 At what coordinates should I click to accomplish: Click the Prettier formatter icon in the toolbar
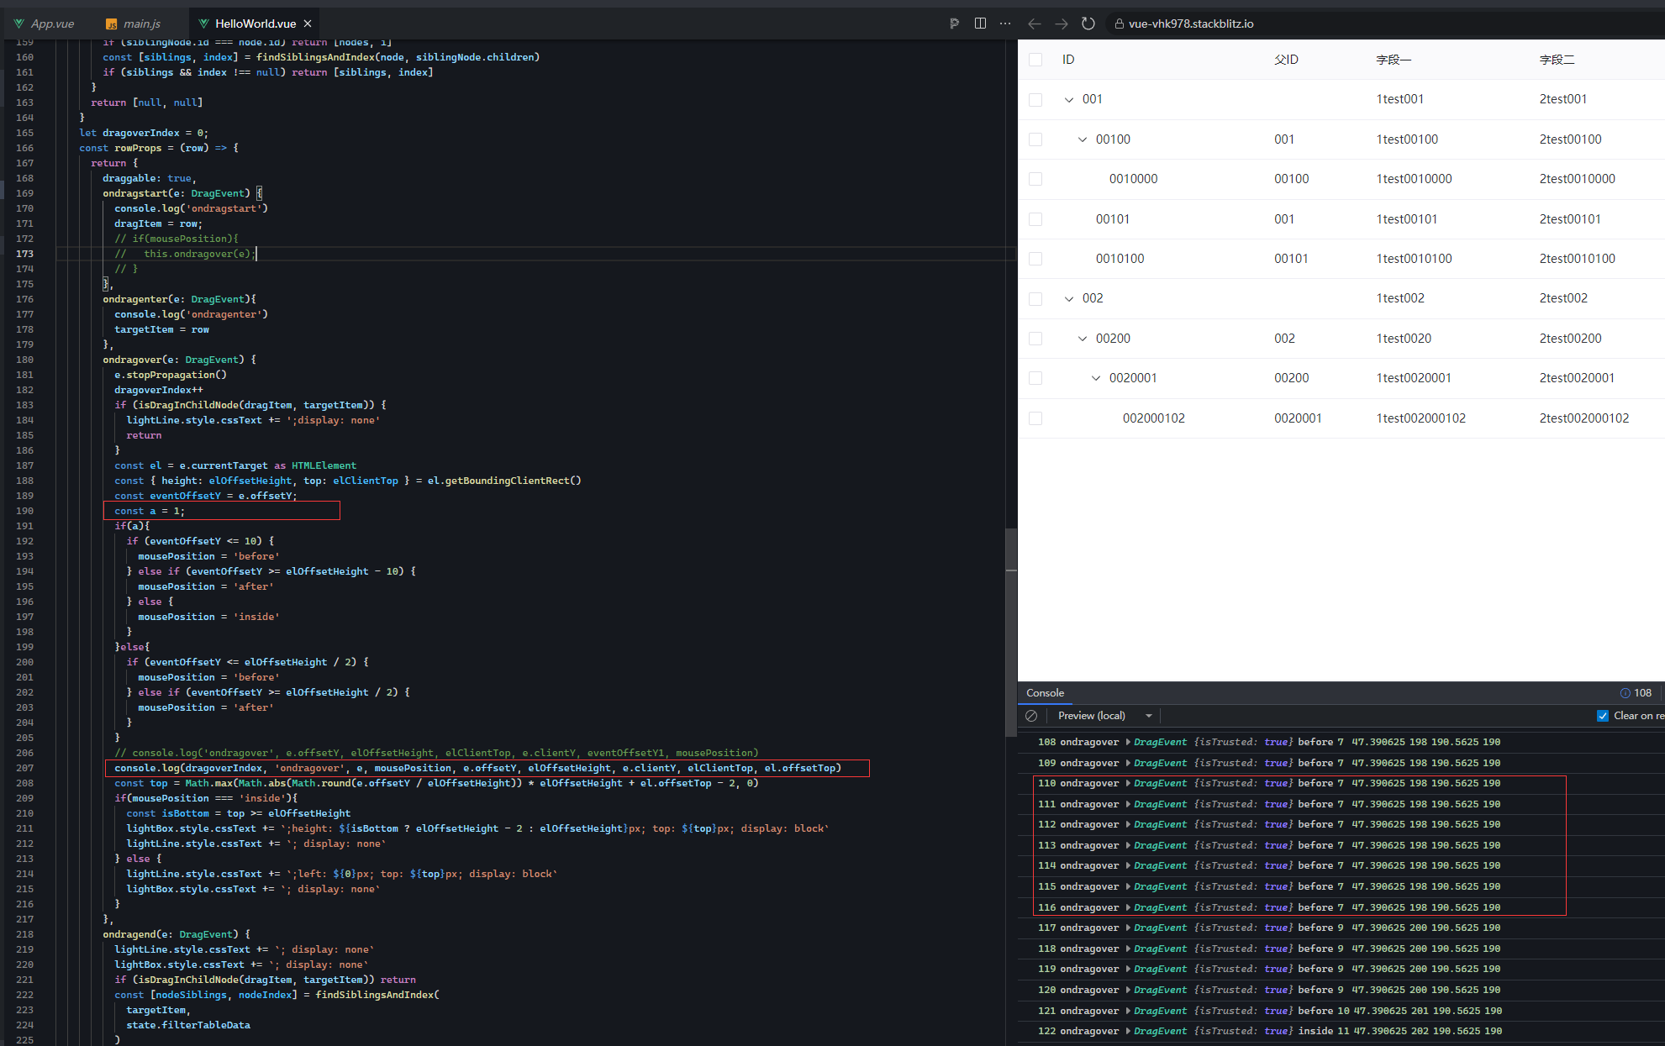click(x=954, y=23)
